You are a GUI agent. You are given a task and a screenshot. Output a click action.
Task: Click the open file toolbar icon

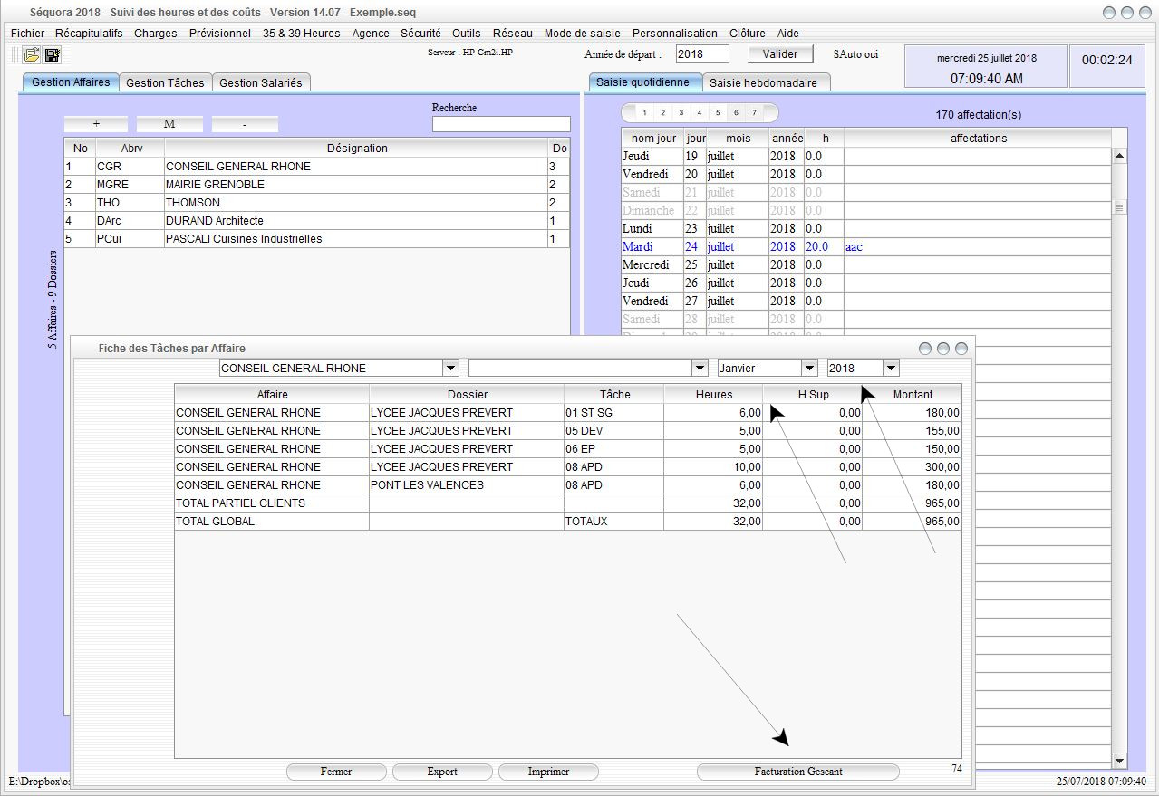pyautogui.click(x=32, y=55)
